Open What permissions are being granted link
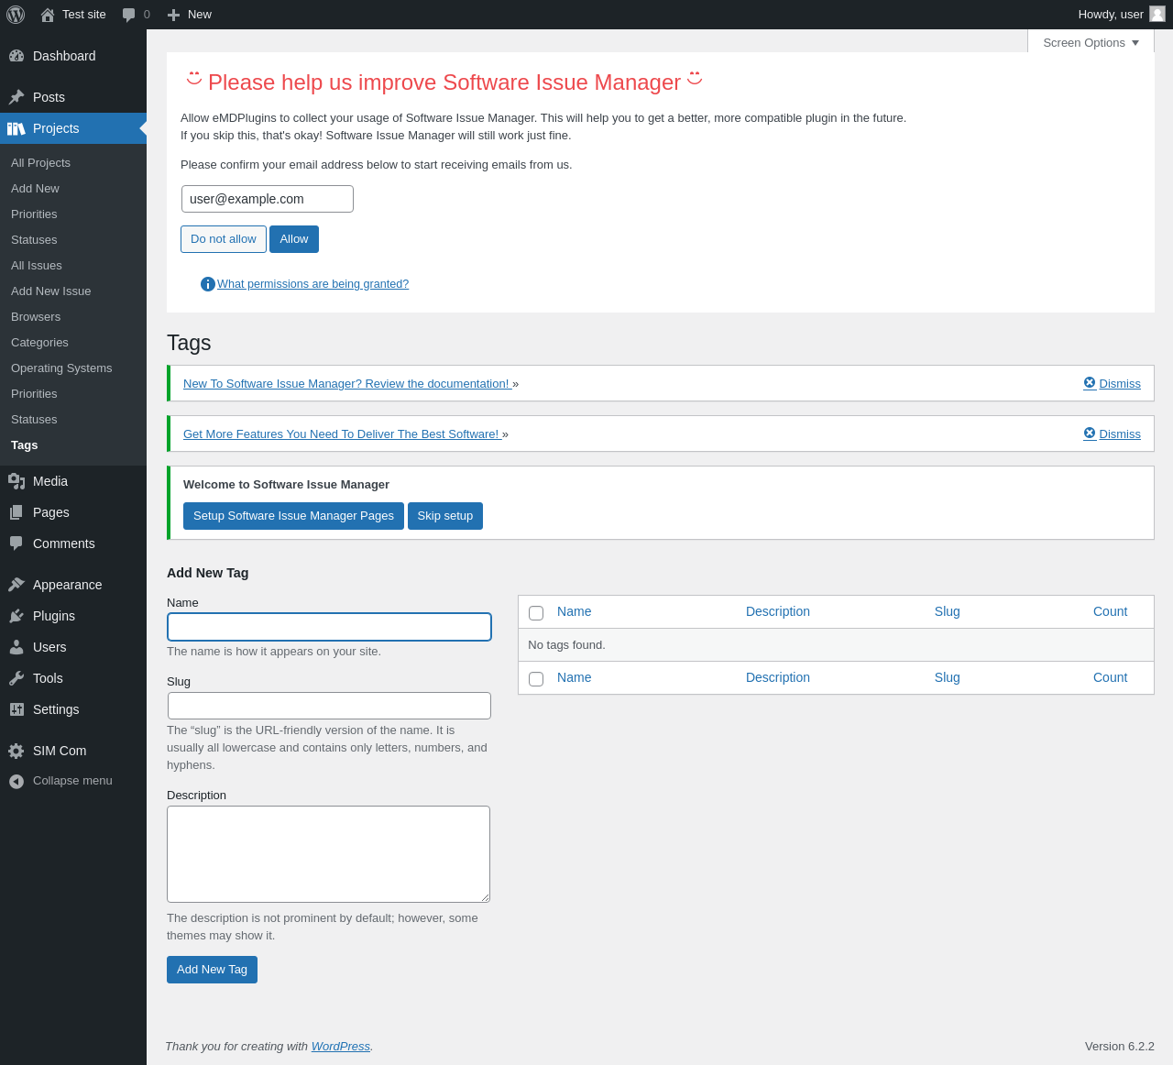Viewport: 1173px width, 1065px height. [x=312, y=284]
